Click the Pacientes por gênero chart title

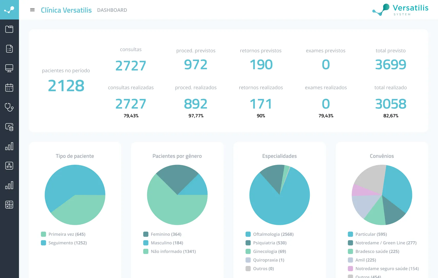click(177, 156)
